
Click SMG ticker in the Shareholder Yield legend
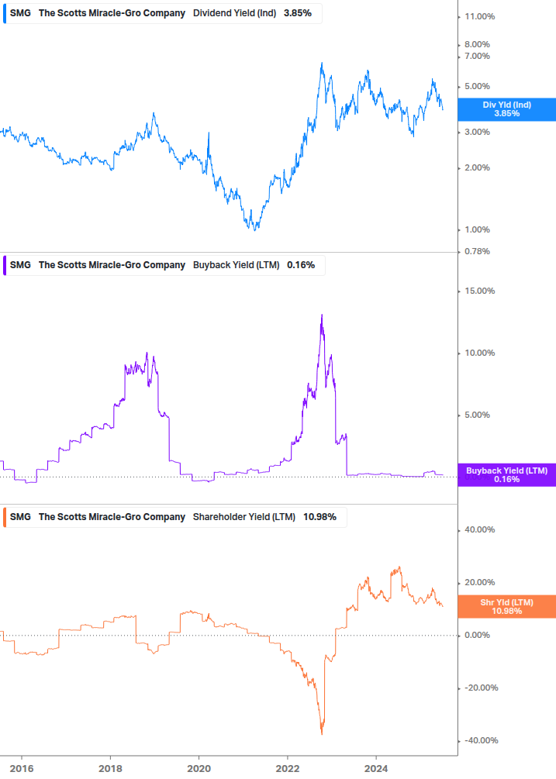pyautogui.click(x=20, y=517)
